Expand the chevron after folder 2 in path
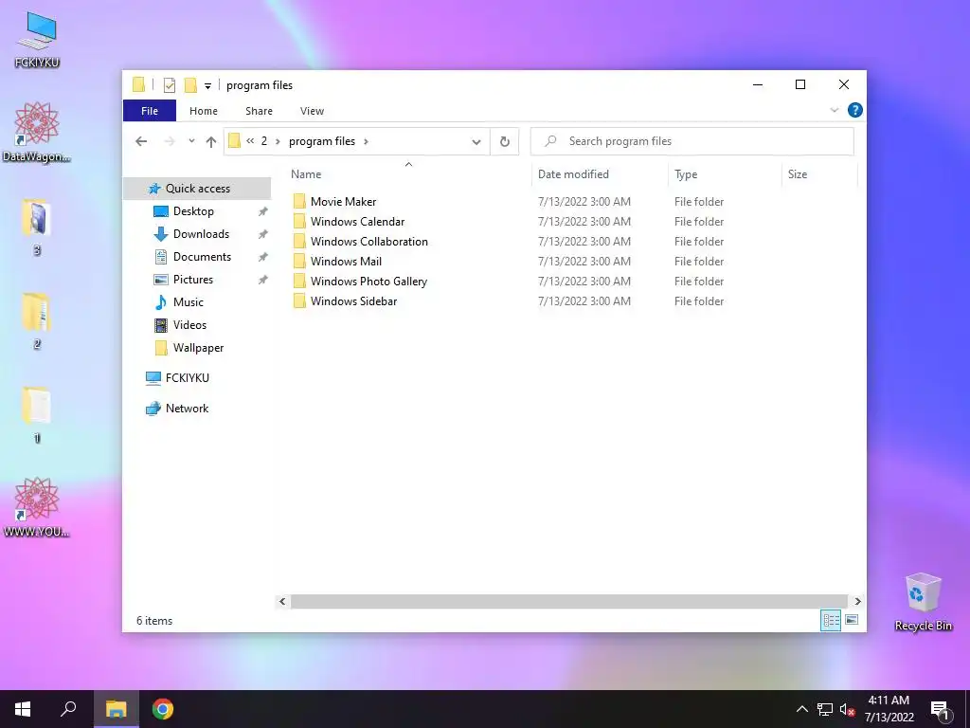This screenshot has height=728, width=970. pyautogui.click(x=278, y=141)
